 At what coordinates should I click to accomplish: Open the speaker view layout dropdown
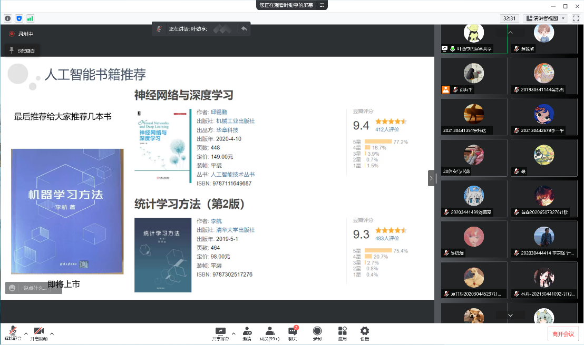point(545,18)
